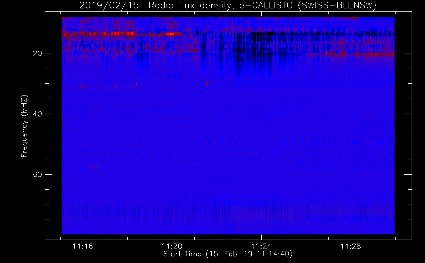The height and width of the screenshot is (263, 425).
Task: Click the '11:24' time tick label
Action: click(261, 246)
